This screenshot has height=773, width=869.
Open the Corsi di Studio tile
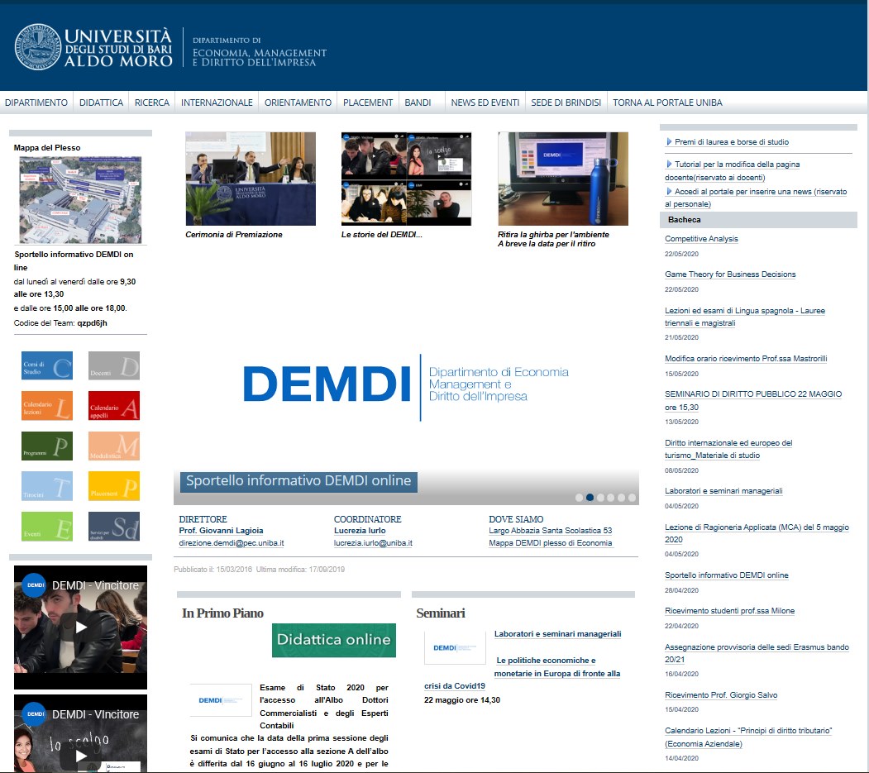coord(46,365)
